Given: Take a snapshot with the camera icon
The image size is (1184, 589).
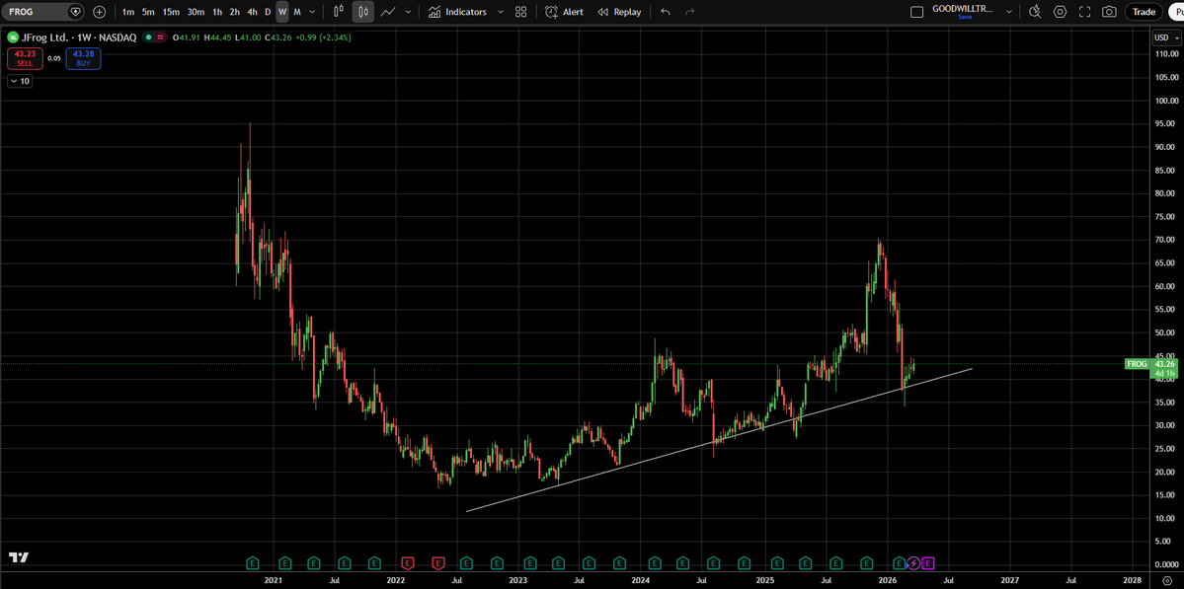Looking at the screenshot, I should point(1109,12).
